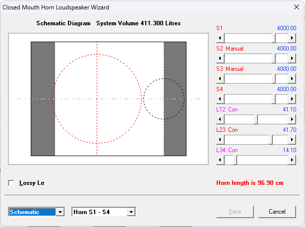The height and width of the screenshot is (227, 305).
Task: Click the L23 value 41.70
Action: click(290, 130)
